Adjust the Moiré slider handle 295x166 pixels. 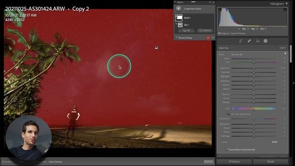[x=254, y=132]
